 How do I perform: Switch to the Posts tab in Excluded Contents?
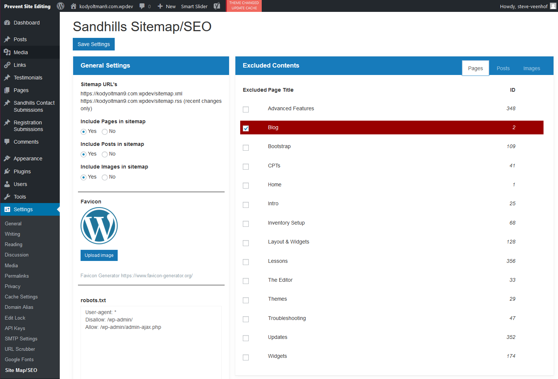(x=503, y=68)
